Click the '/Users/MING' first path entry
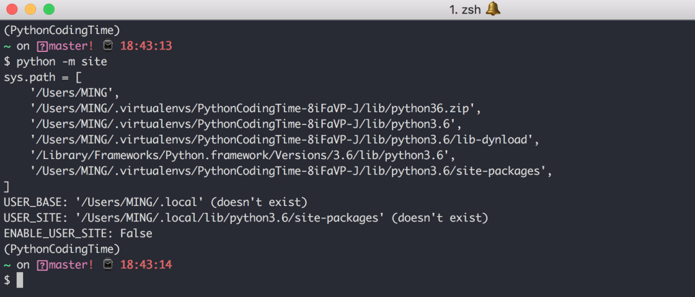Viewport: 695px width, 297px height. pos(75,93)
